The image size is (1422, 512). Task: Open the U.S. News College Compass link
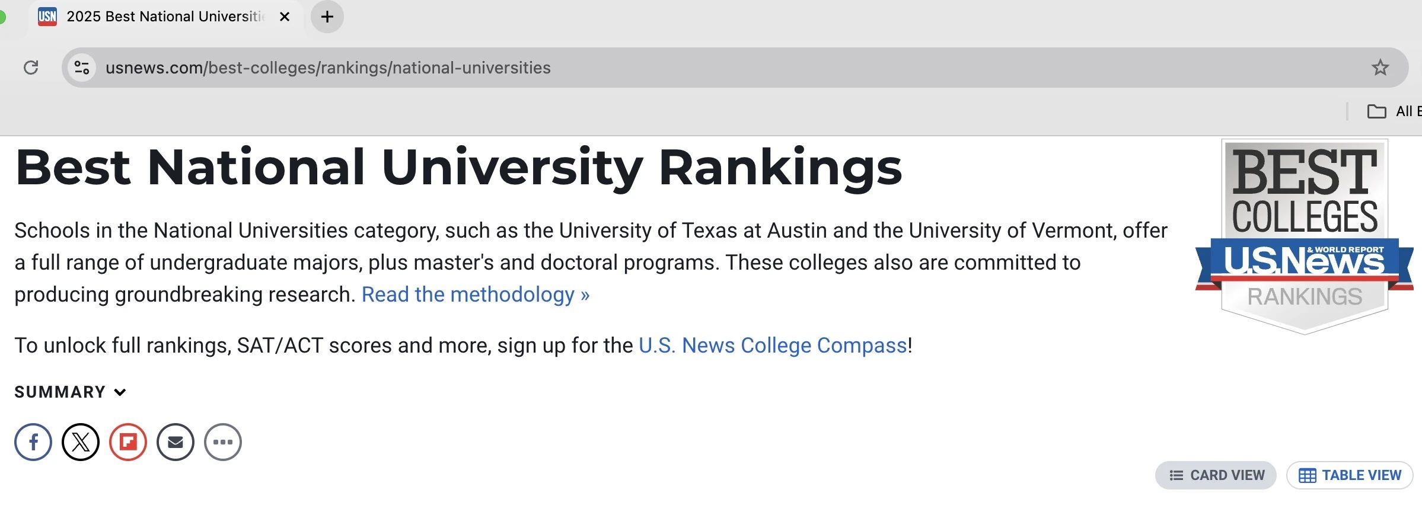tap(773, 345)
